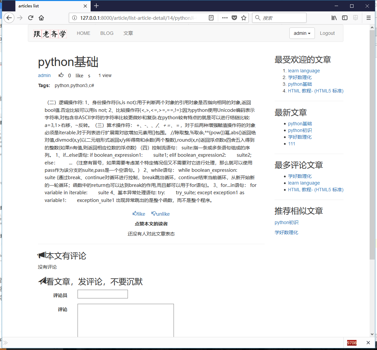Open HTML 教程 in 最多评论文章 list
377x350 pixels.
[x=316, y=190]
